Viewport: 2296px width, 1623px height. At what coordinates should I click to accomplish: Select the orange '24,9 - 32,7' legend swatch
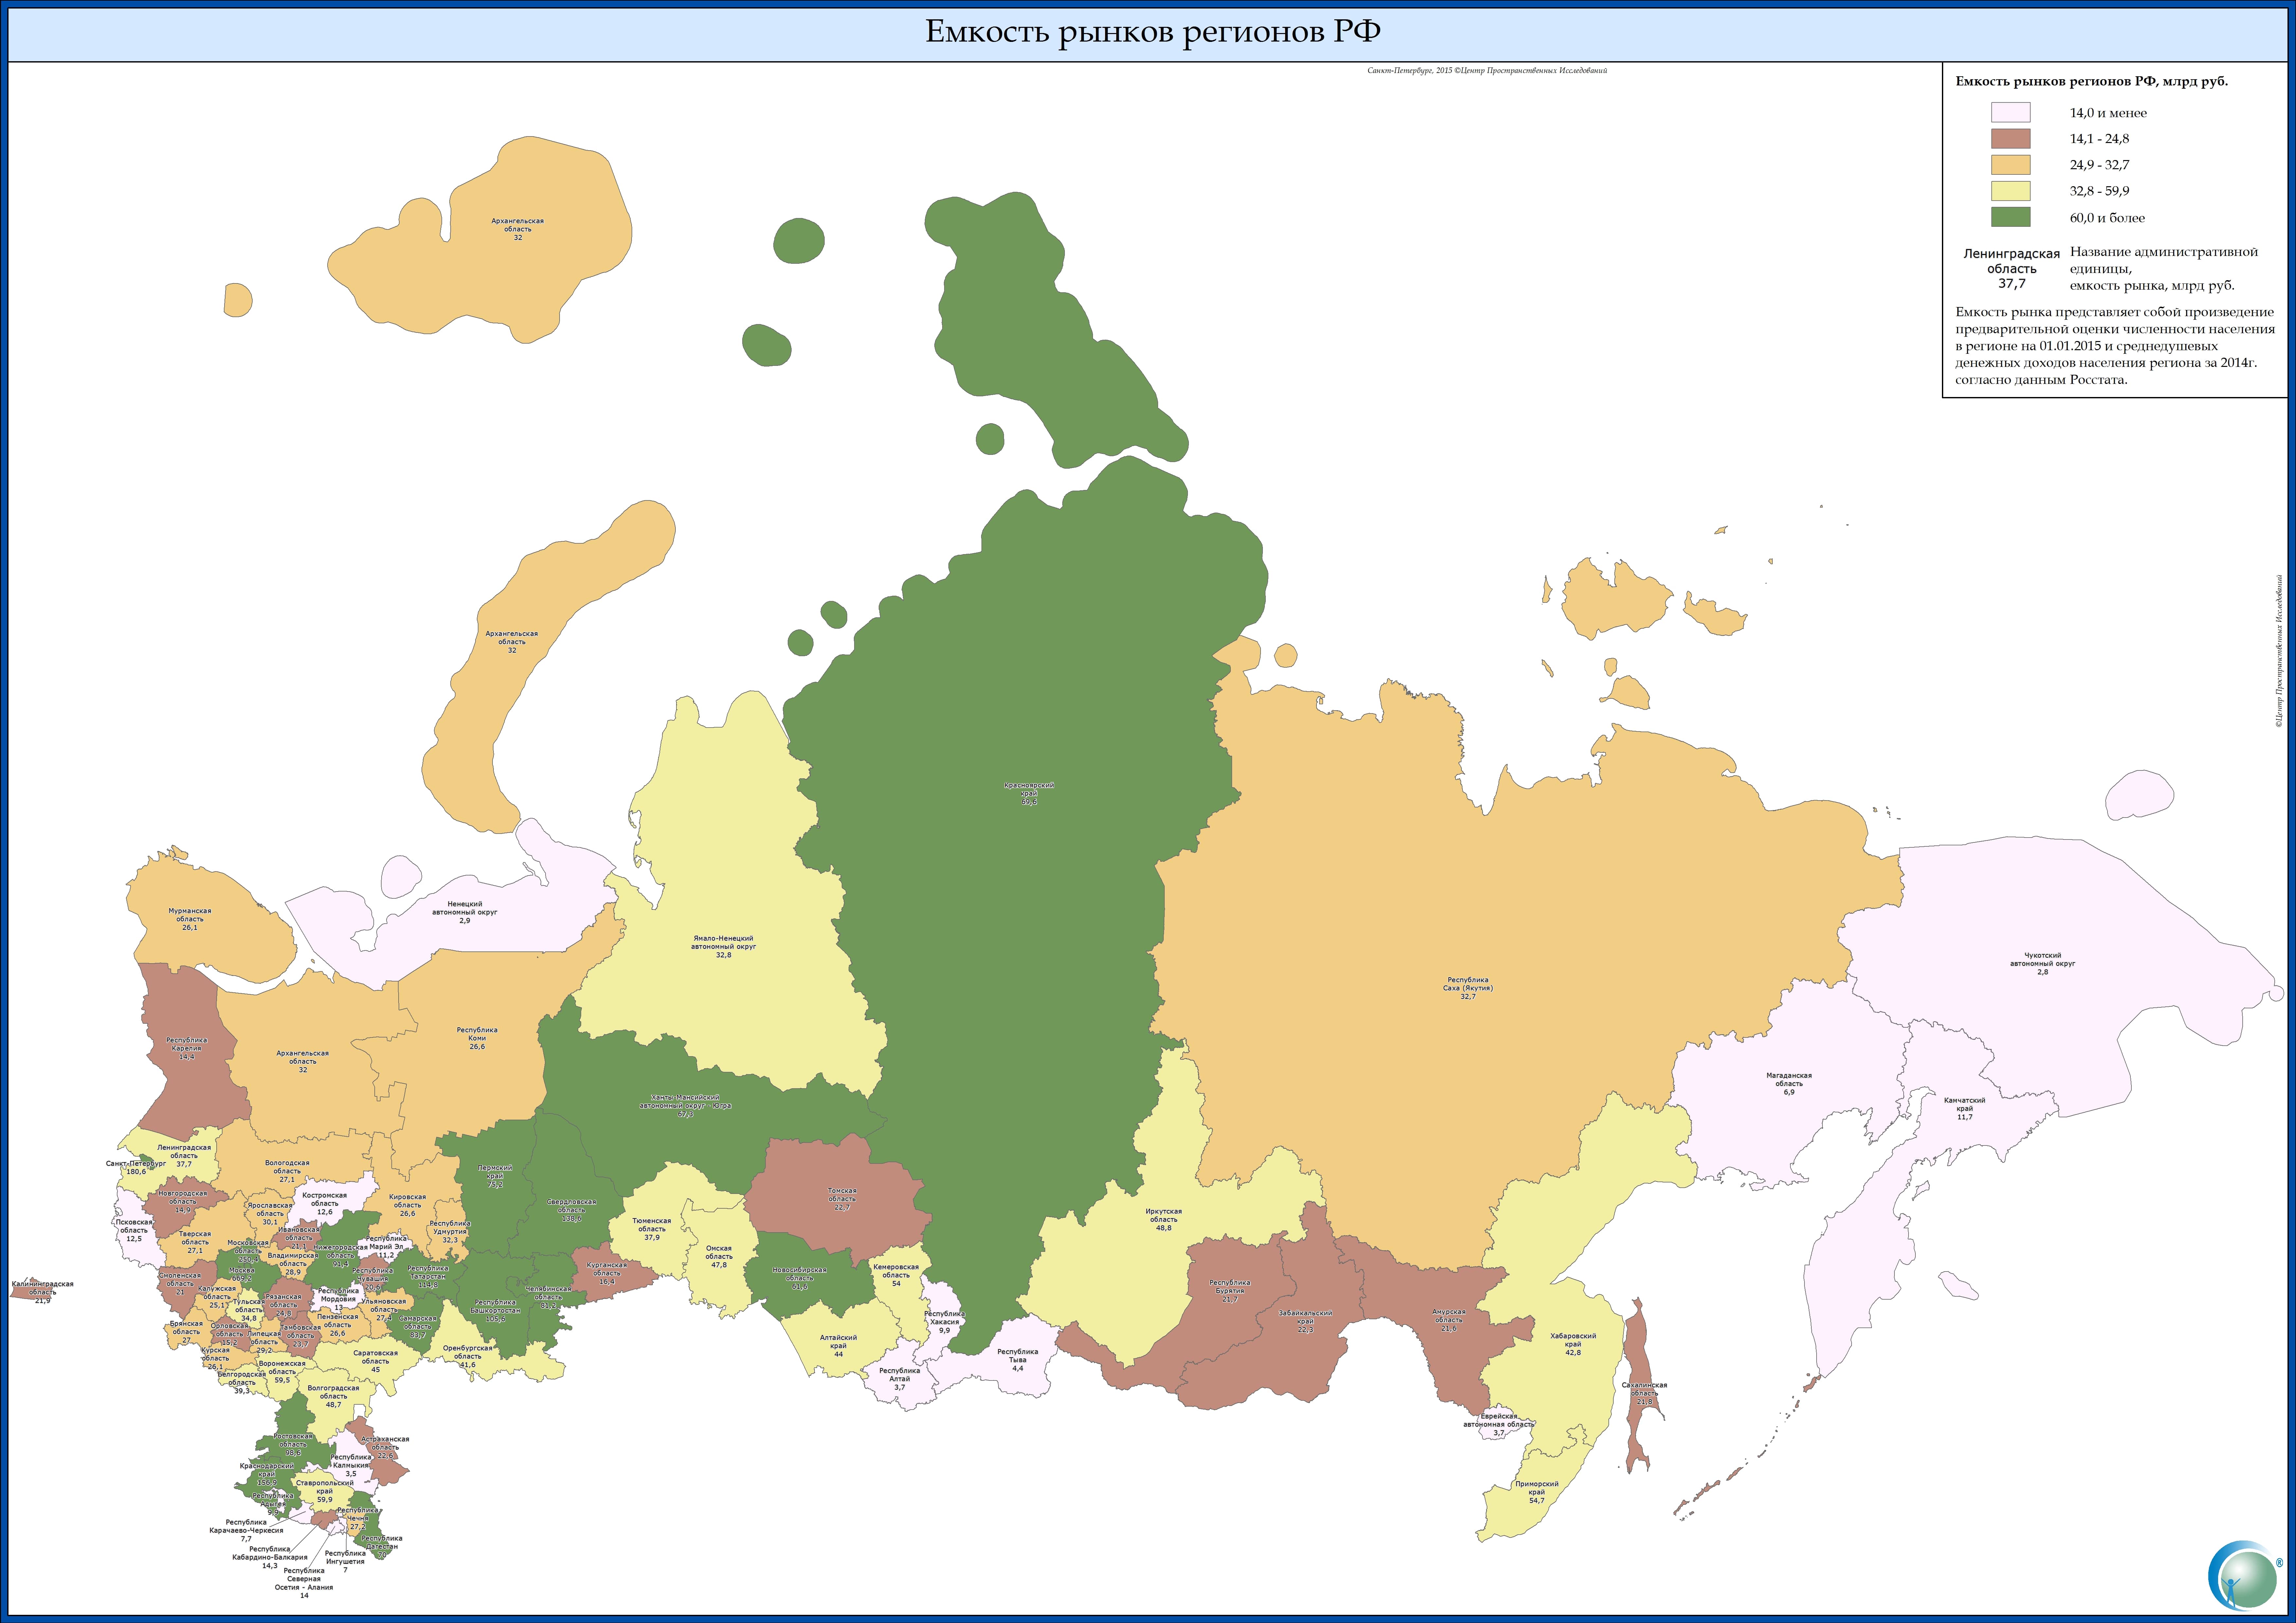[x=2010, y=165]
